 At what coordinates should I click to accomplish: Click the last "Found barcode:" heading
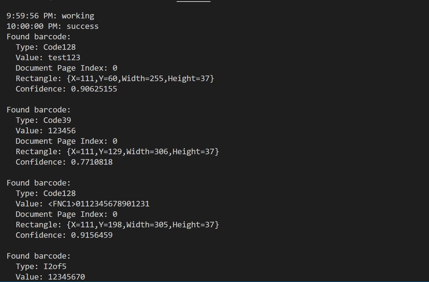pos(38,256)
